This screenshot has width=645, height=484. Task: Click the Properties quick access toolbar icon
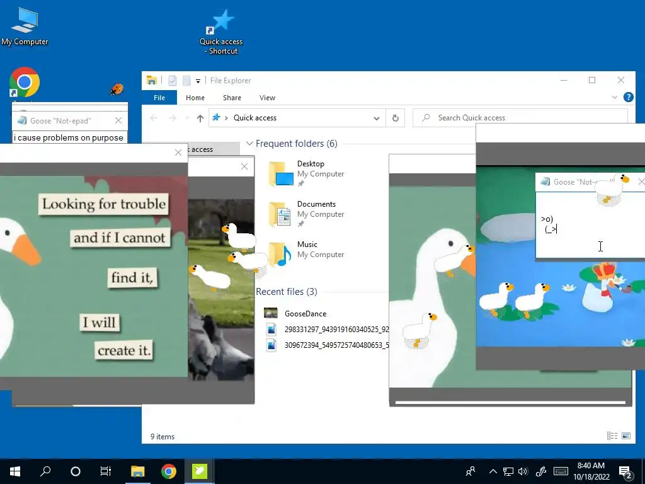pyautogui.click(x=173, y=81)
